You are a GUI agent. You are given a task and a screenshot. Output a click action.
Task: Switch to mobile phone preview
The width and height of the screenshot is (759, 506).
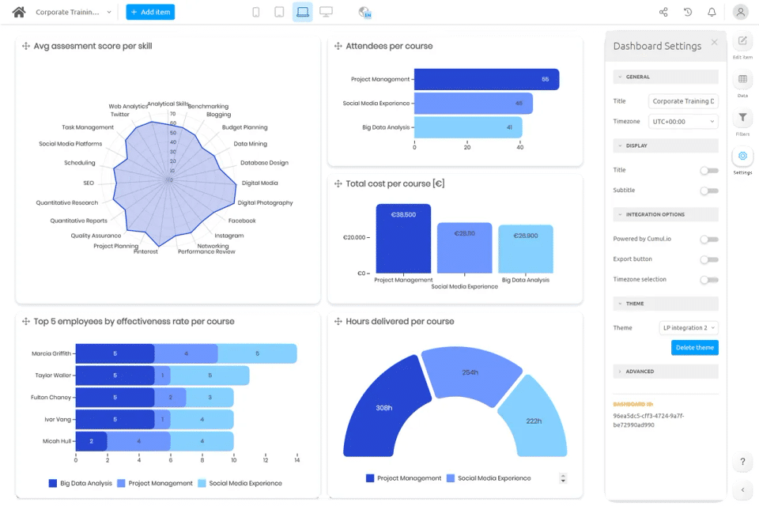pos(256,12)
